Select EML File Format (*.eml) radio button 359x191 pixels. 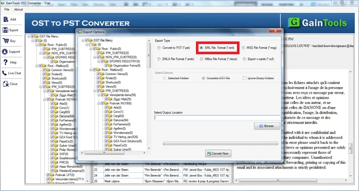(201, 48)
